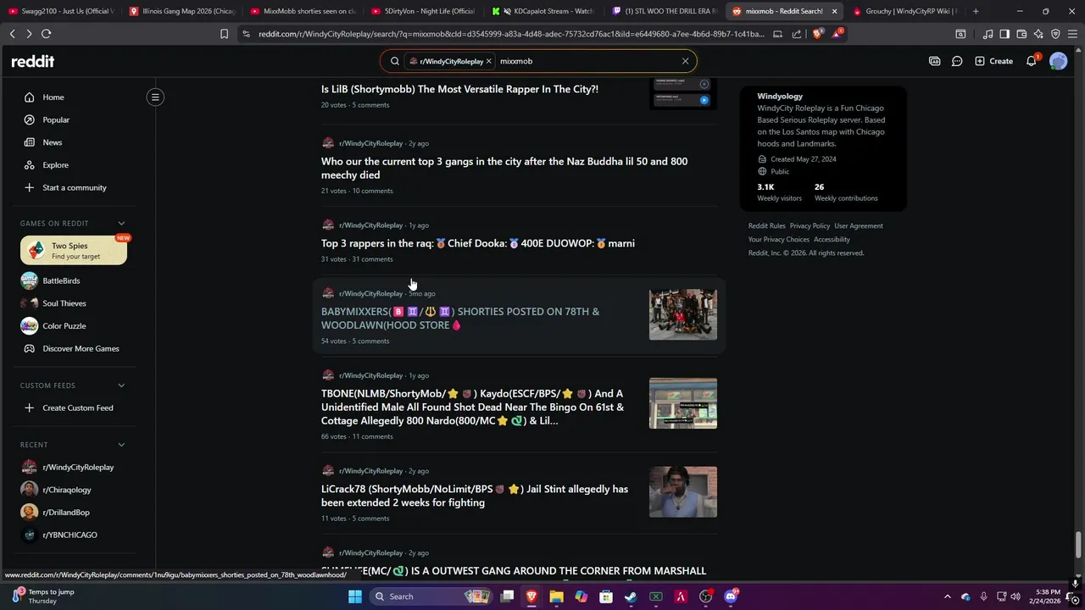
Task: Click the browser share icon
Action: coord(797,34)
